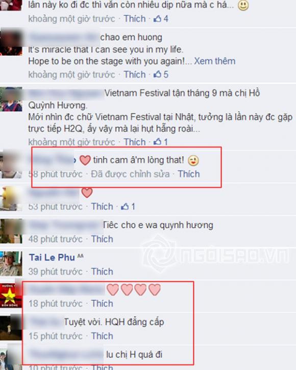Click the red heart before 'tinh cam â'm lòng that'
Viewport: 296px width, 370px height.
click(x=85, y=160)
